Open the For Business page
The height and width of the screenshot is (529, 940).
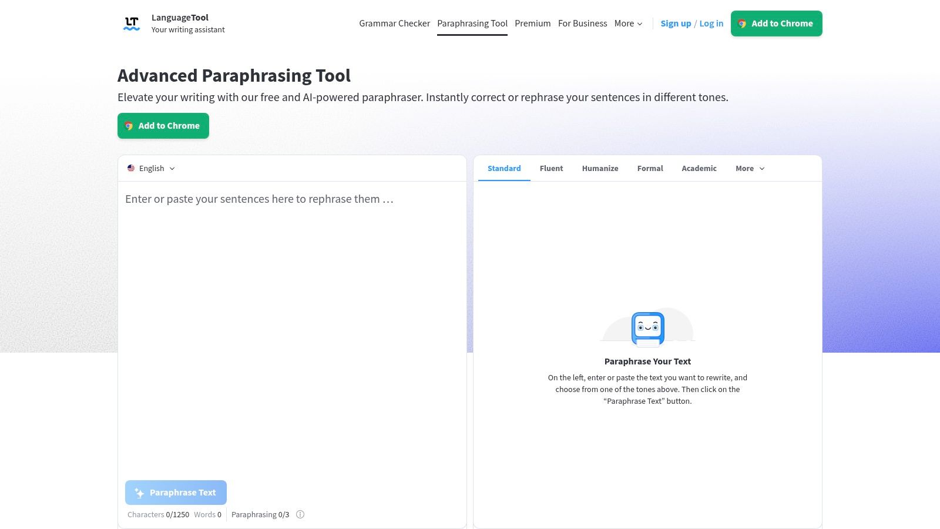(582, 24)
